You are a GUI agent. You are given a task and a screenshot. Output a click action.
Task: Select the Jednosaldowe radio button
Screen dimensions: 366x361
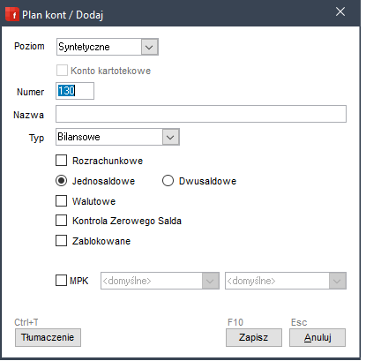pyautogui.click(x=62, y=181)
